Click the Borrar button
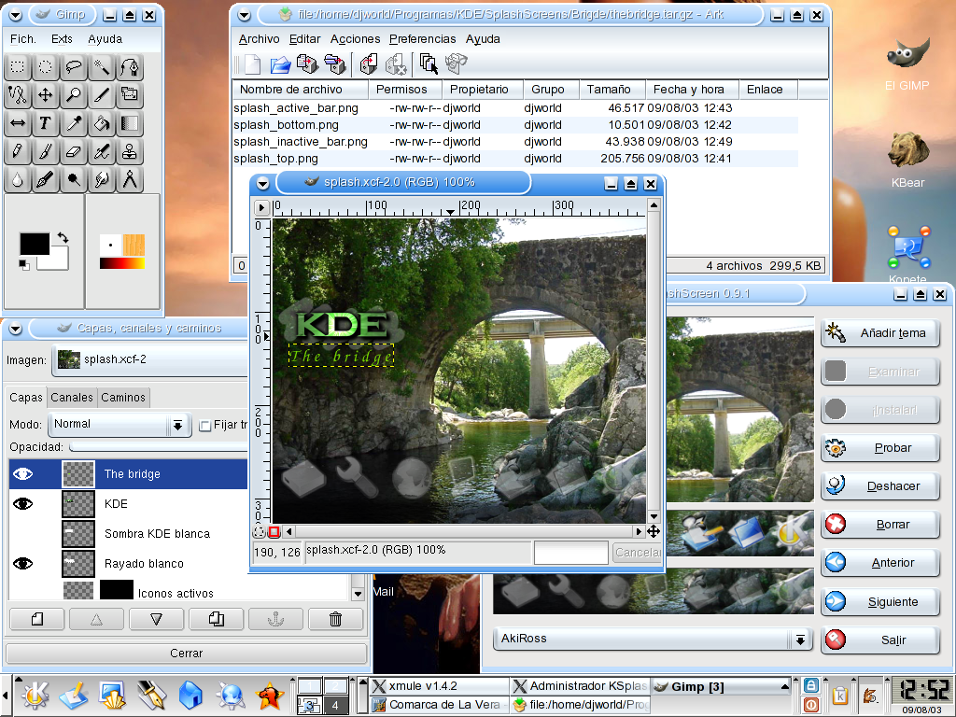The width and height of the screenshot is (956, 717). pyautogui.click(x=879, y=525)
